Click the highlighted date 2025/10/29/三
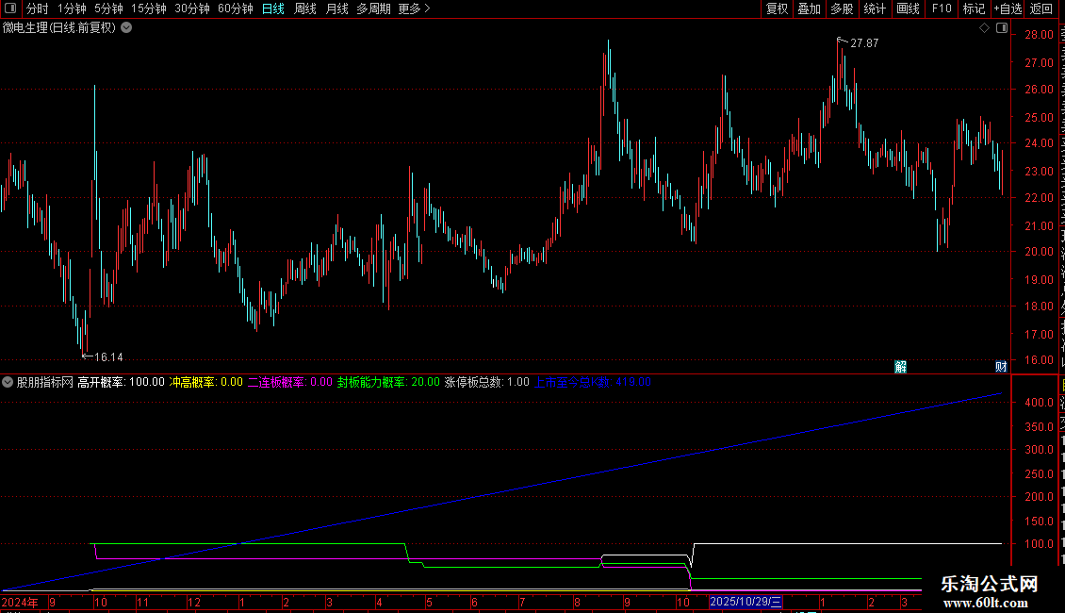 pos(745,602)
